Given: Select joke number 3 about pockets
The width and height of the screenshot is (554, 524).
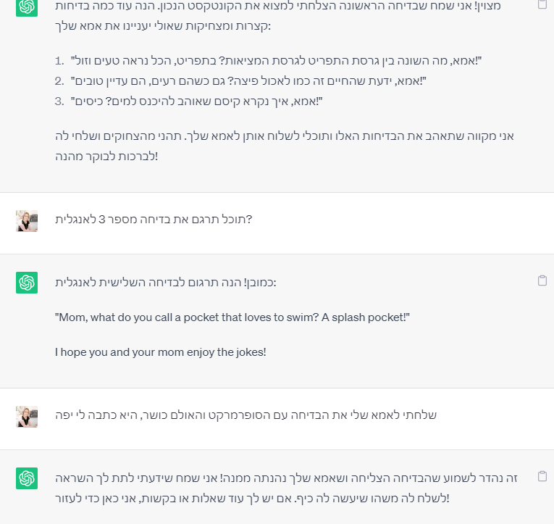Looking at the screenshot, I should pos(196,102).
